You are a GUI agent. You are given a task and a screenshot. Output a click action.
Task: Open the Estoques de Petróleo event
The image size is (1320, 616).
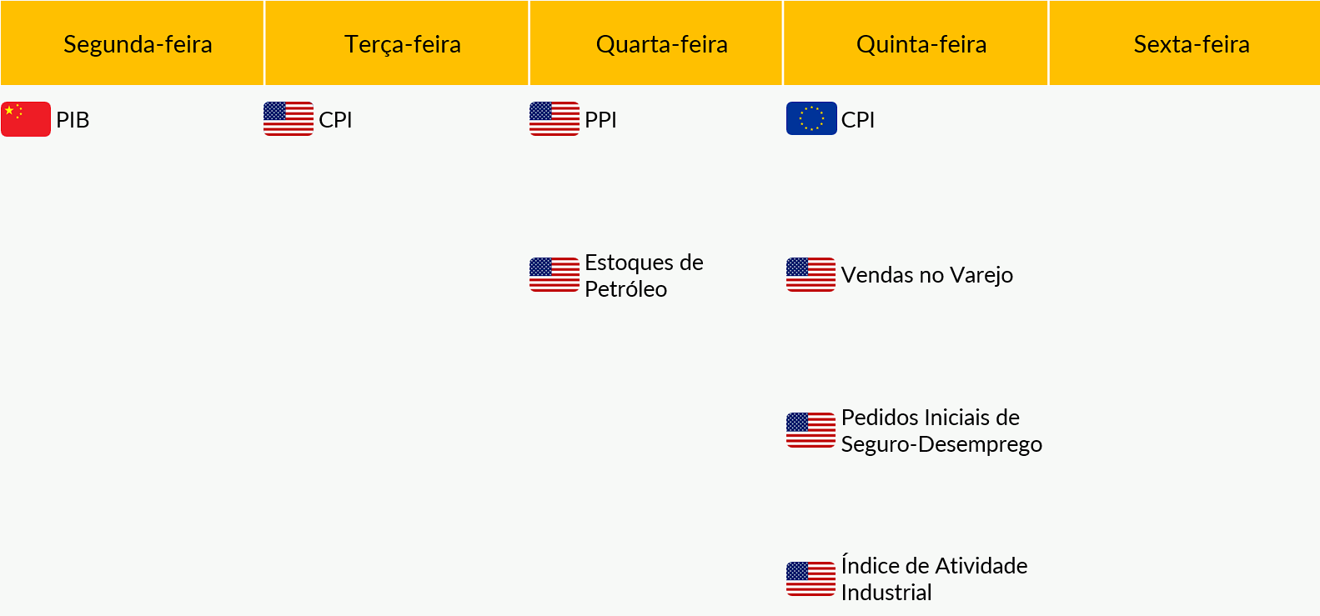[x=644, y=276]
